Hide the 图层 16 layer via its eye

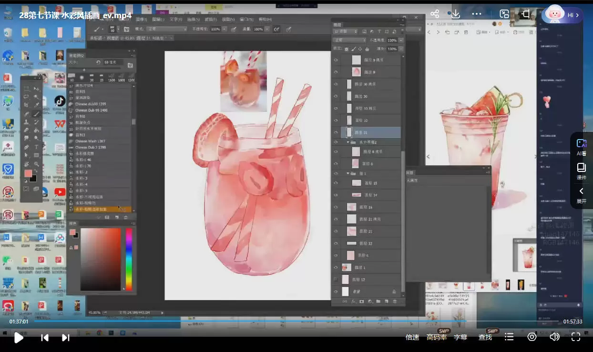click(x=336, y=207)
